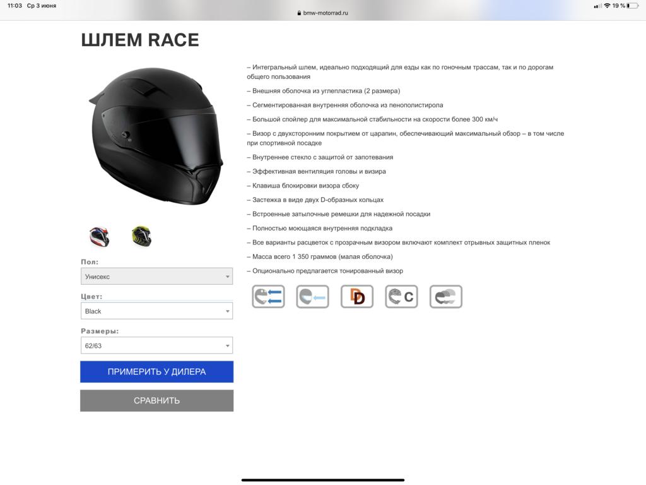Open the Размеры dropdown showing 62/63
Image resolution: width=646 pixels, height=485 pixels.
(156, 345)
